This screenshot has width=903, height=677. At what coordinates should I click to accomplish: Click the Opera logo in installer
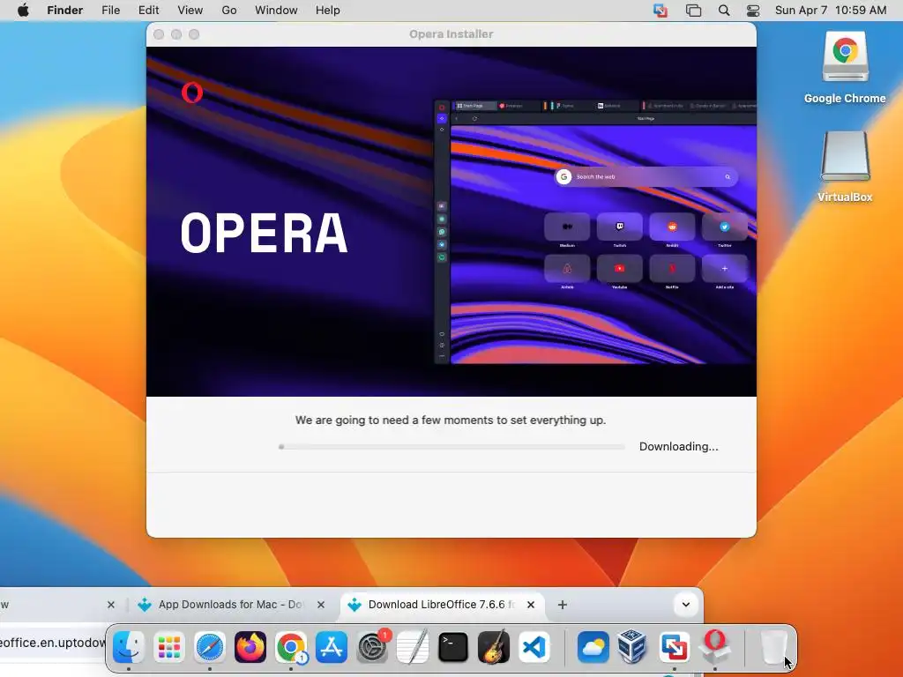click(x=191, y=93)
